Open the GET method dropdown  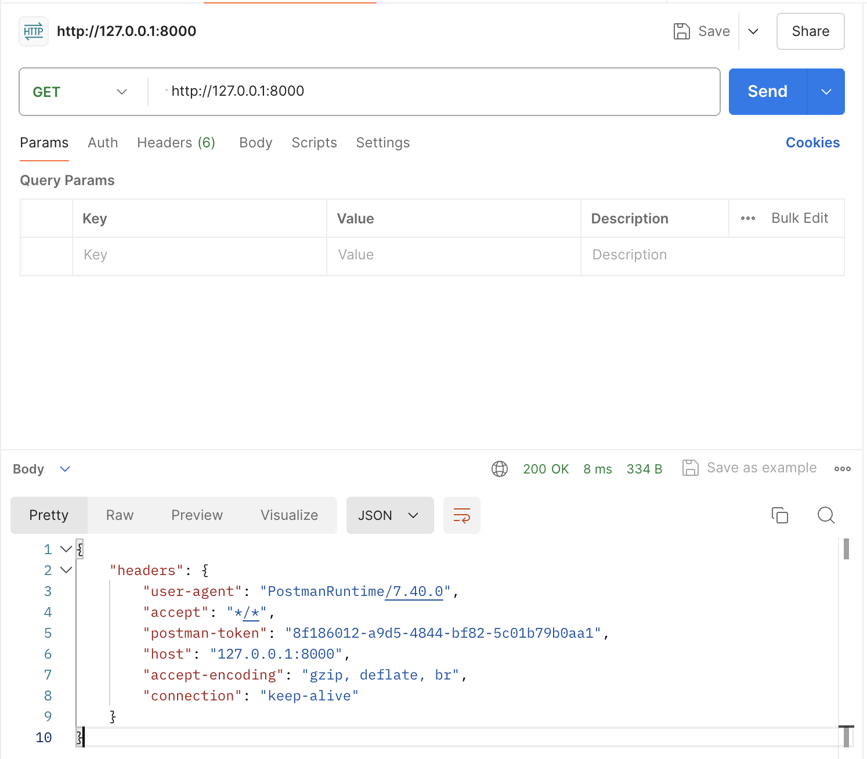80,92
